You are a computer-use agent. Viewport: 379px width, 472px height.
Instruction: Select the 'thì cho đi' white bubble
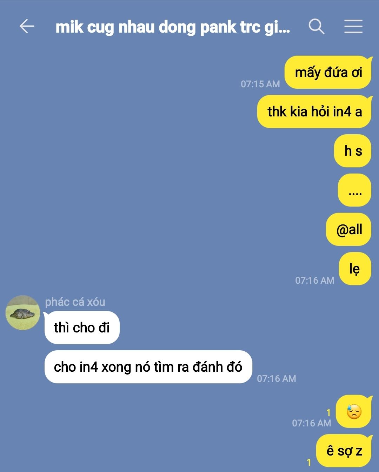click(x=82, y=328)
